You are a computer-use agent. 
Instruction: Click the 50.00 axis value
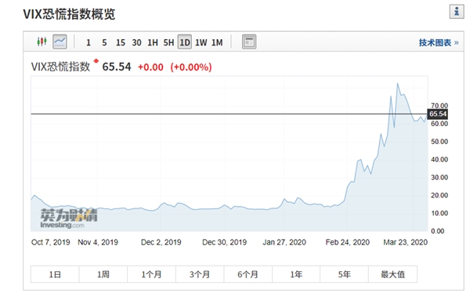(439, 142)
